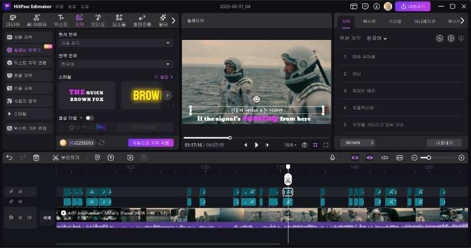Open the third menu in the title bar
471x248 pixels.
[85, 6]
